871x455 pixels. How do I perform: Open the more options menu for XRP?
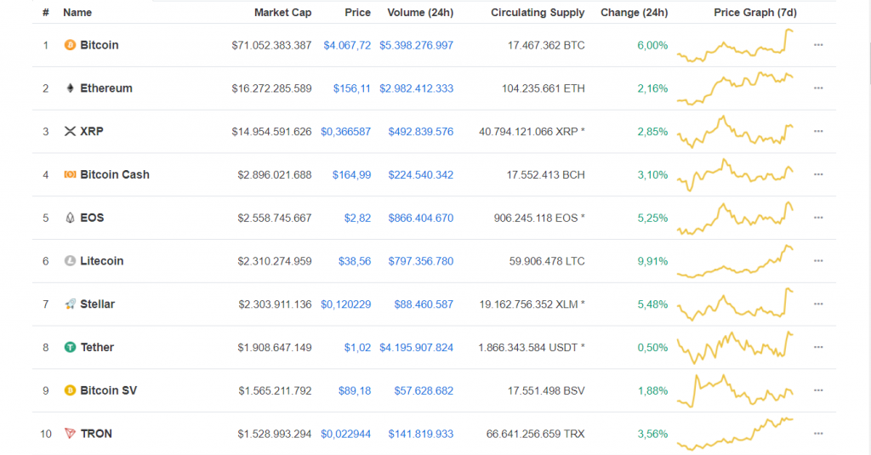(818, 131)
